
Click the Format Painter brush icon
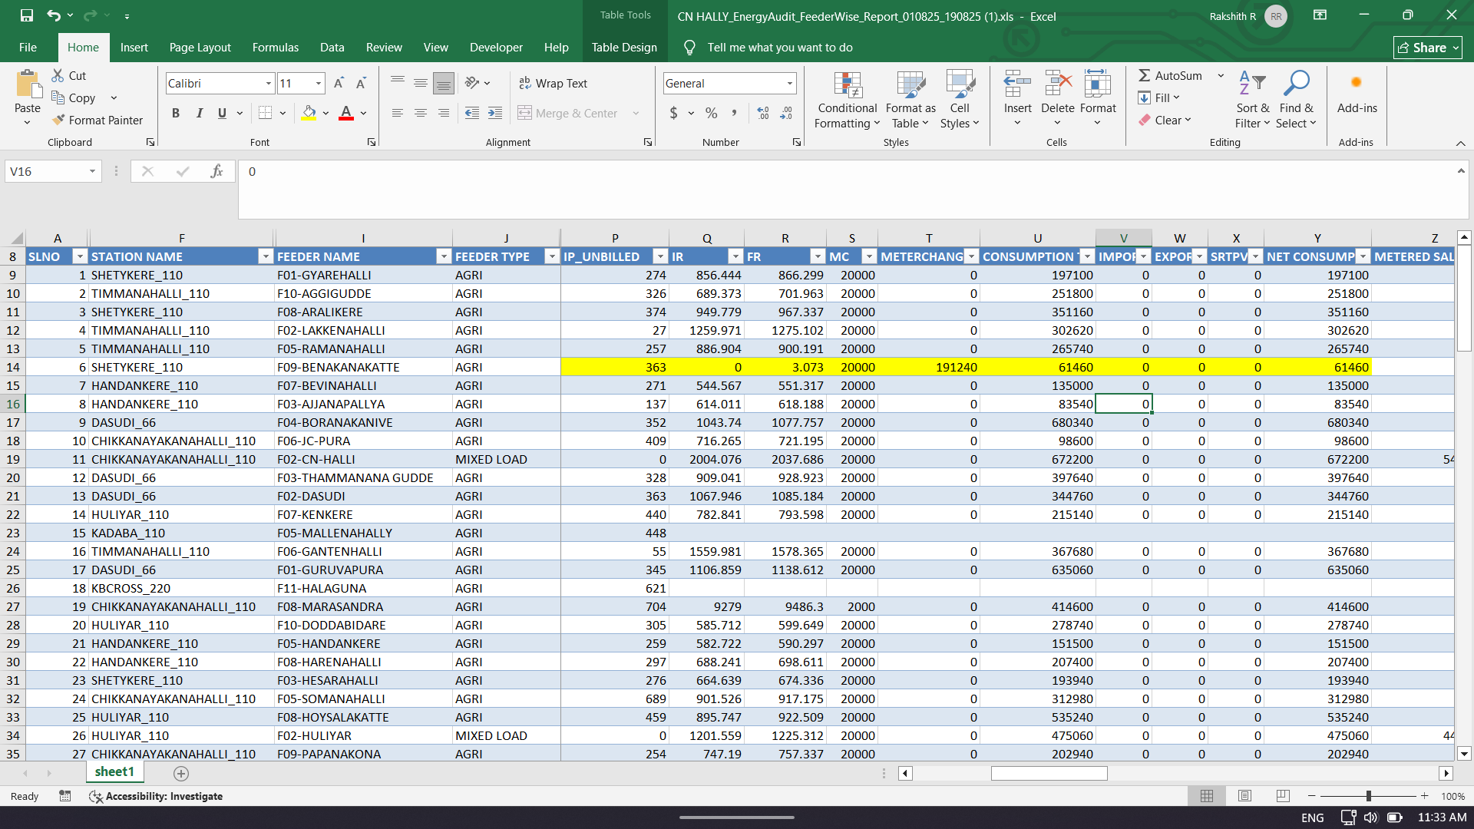pos(58,120)
